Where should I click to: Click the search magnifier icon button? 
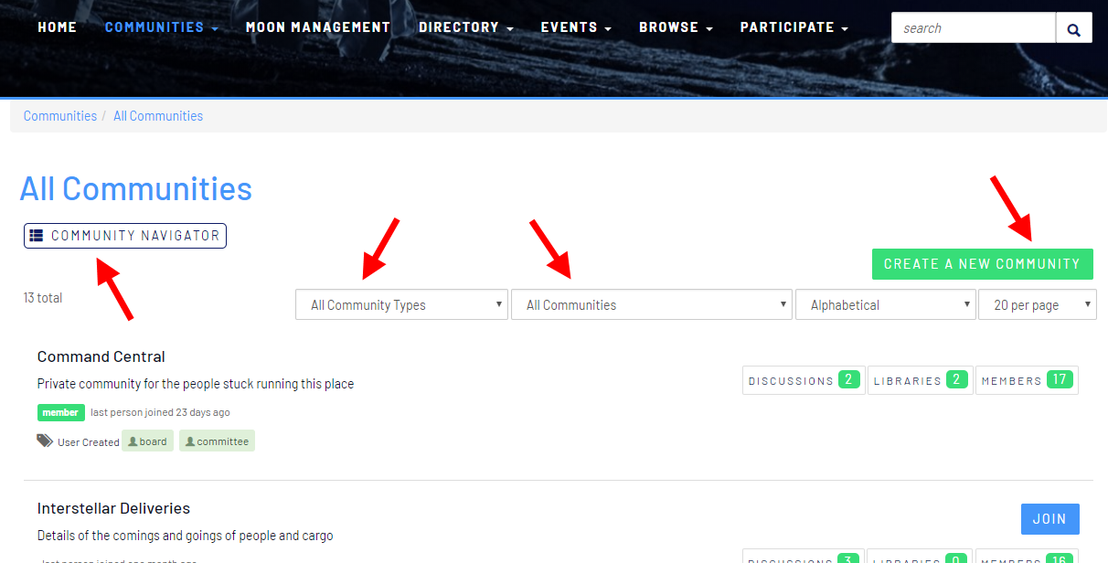click(1073, 28)
